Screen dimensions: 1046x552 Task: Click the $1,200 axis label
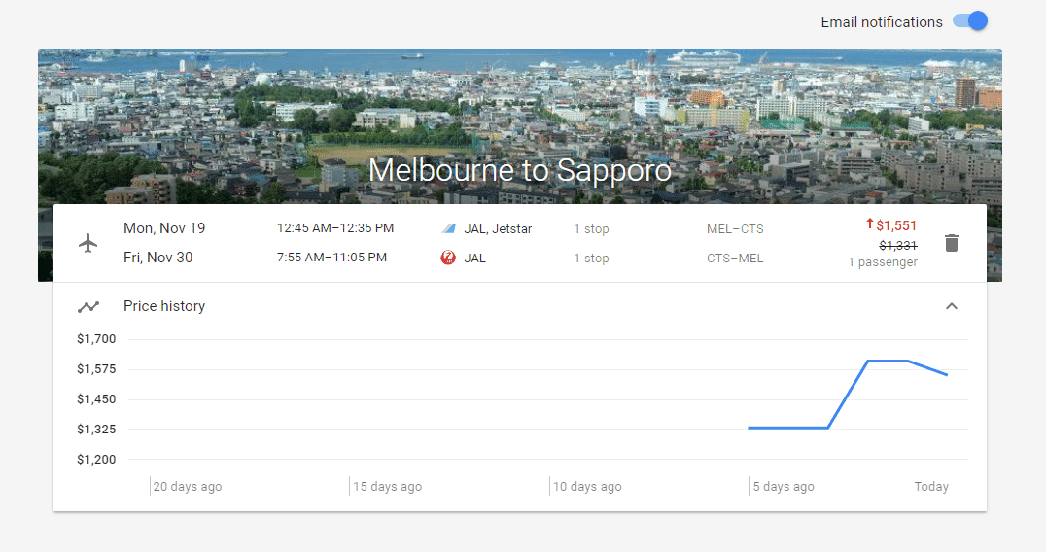pos(96,459)
